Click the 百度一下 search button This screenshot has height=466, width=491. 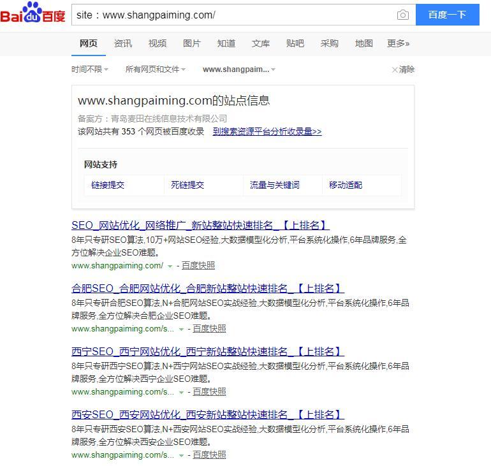coord(447,15)
